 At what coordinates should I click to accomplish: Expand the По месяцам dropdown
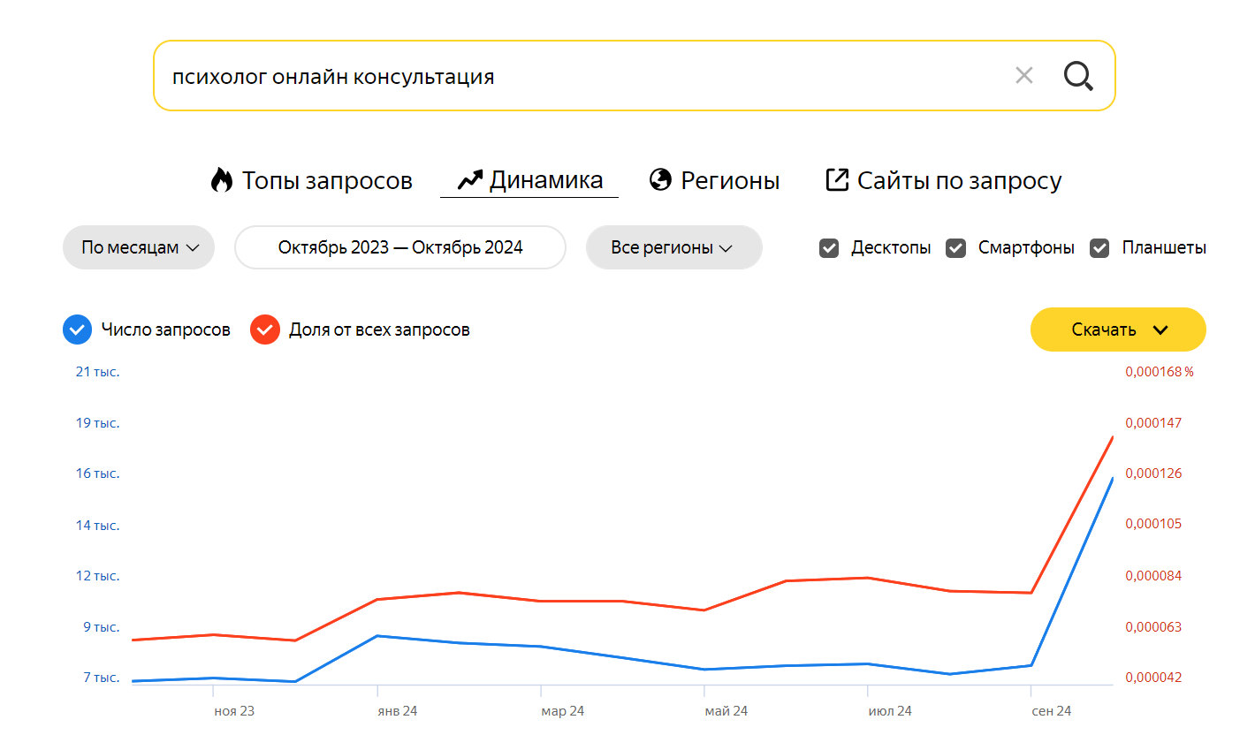click(139, 247)
